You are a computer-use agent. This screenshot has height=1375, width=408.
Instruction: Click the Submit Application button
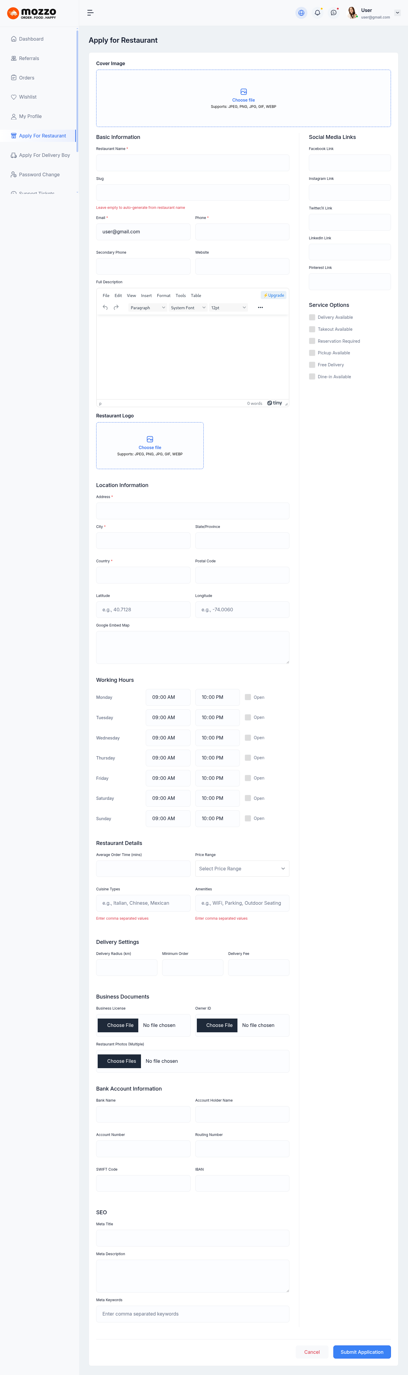(x=362, y=1352)
